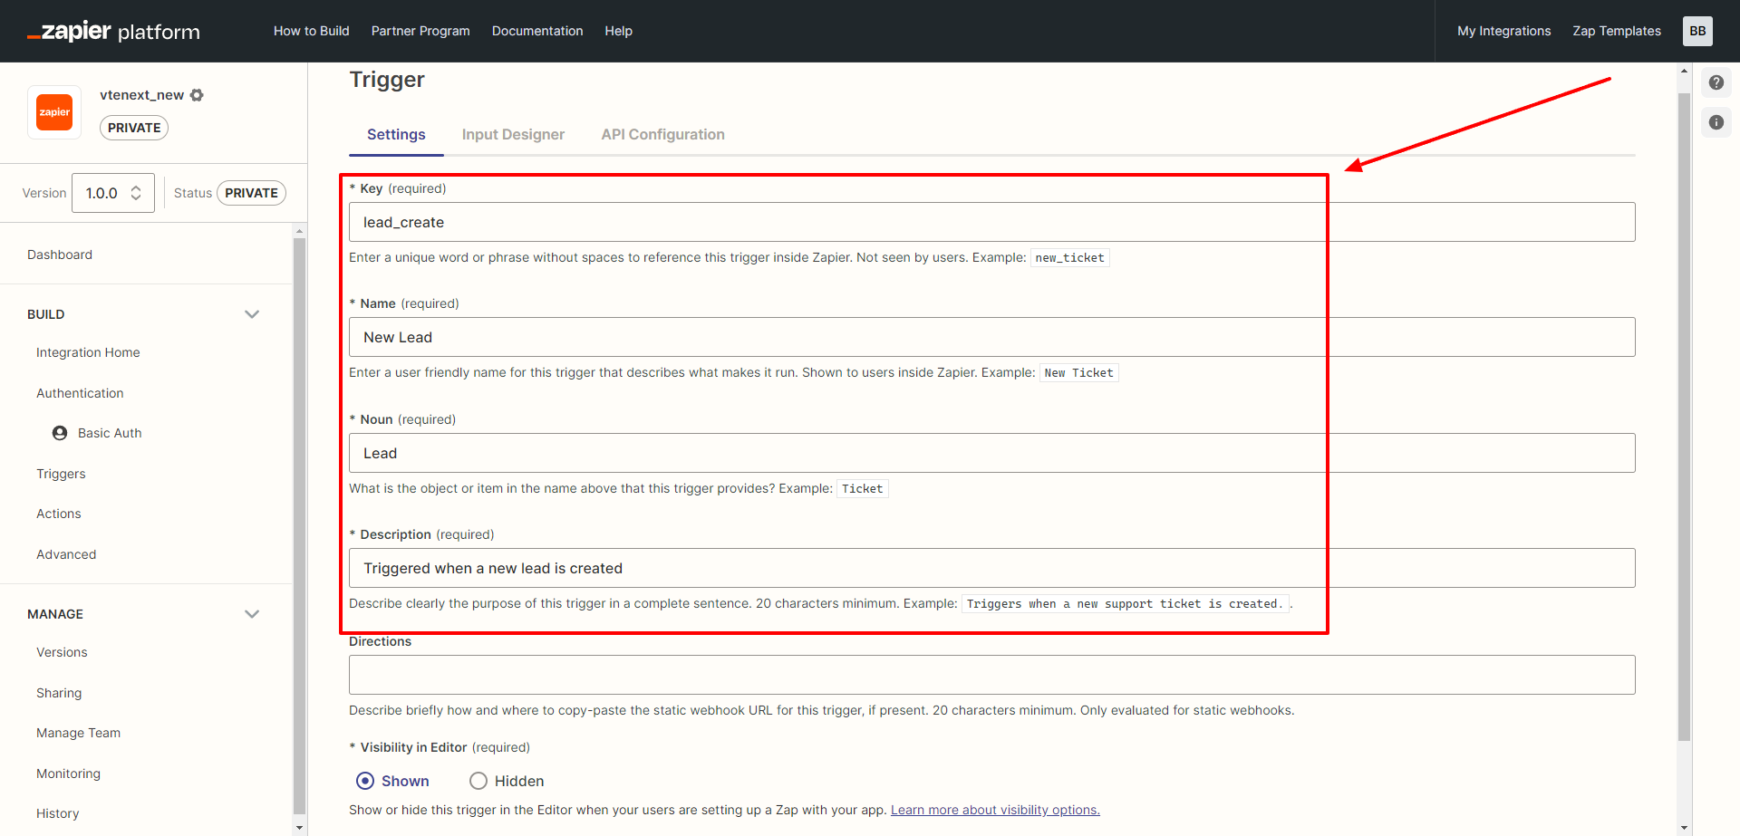Open Help in top navigation

(619, 31)
